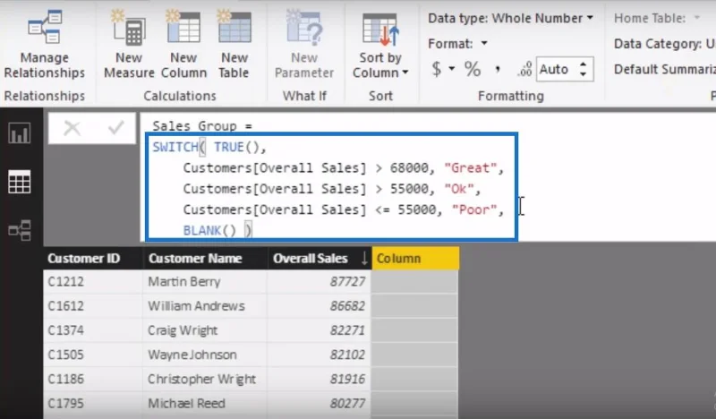This screenshot has height=419, width=716.
Task: Create a New Measure
Action: coord(129,45)
